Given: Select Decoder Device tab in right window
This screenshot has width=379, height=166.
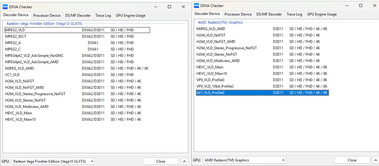Looking at the screenshot, I should pyautogui.click(x=207, y=14).
